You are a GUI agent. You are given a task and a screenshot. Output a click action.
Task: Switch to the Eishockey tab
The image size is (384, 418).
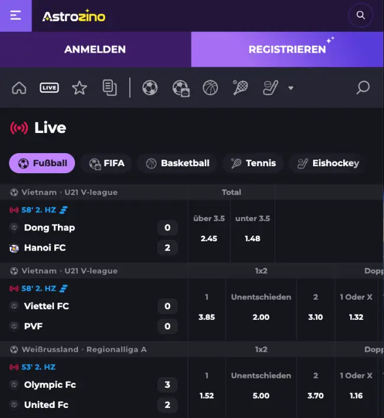[328, 163]
